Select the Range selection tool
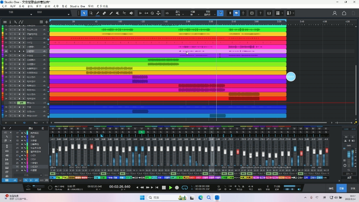This screenshot has width=359, height=202. point(91,13)
